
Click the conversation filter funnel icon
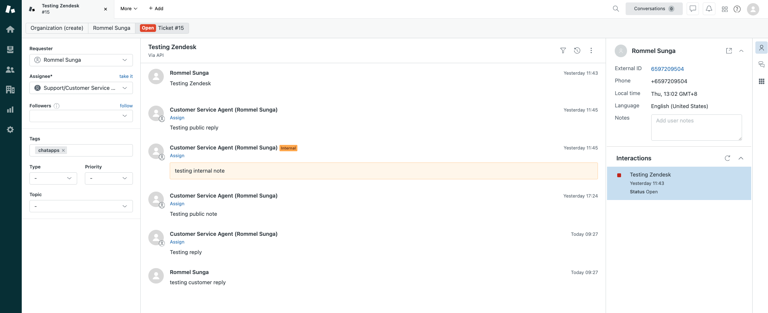click(563, 51)
